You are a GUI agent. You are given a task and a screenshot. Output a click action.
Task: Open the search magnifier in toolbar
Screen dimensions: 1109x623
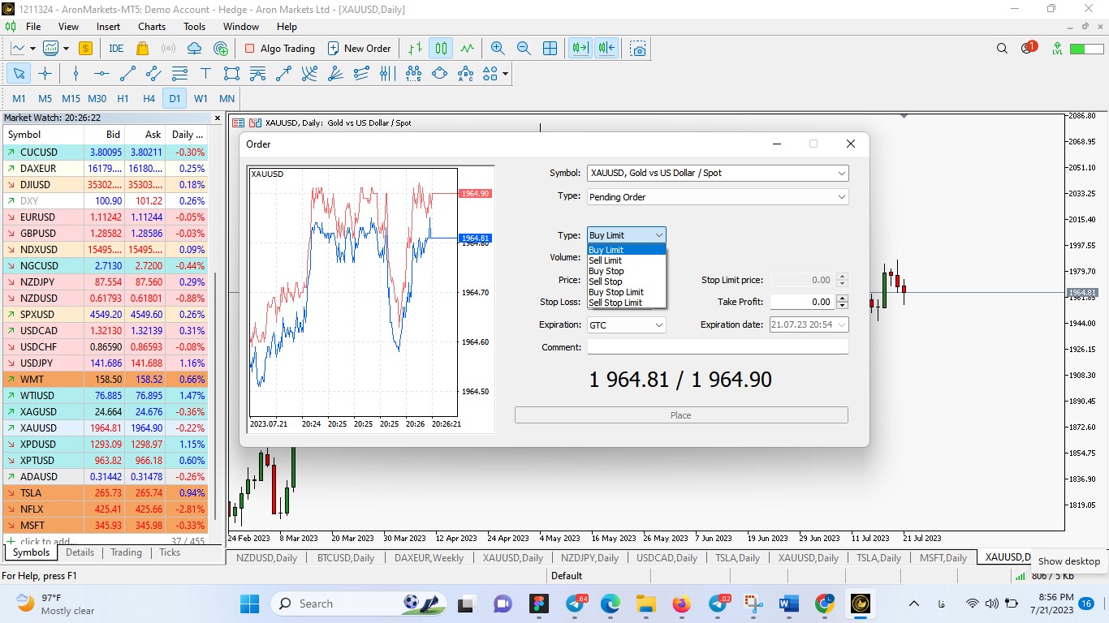click(1002, 49)
